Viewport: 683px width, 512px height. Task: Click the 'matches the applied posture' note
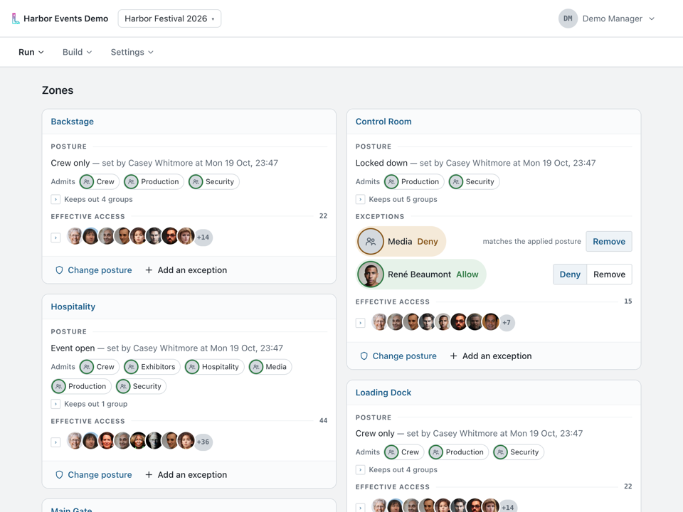tap(532, 241)
